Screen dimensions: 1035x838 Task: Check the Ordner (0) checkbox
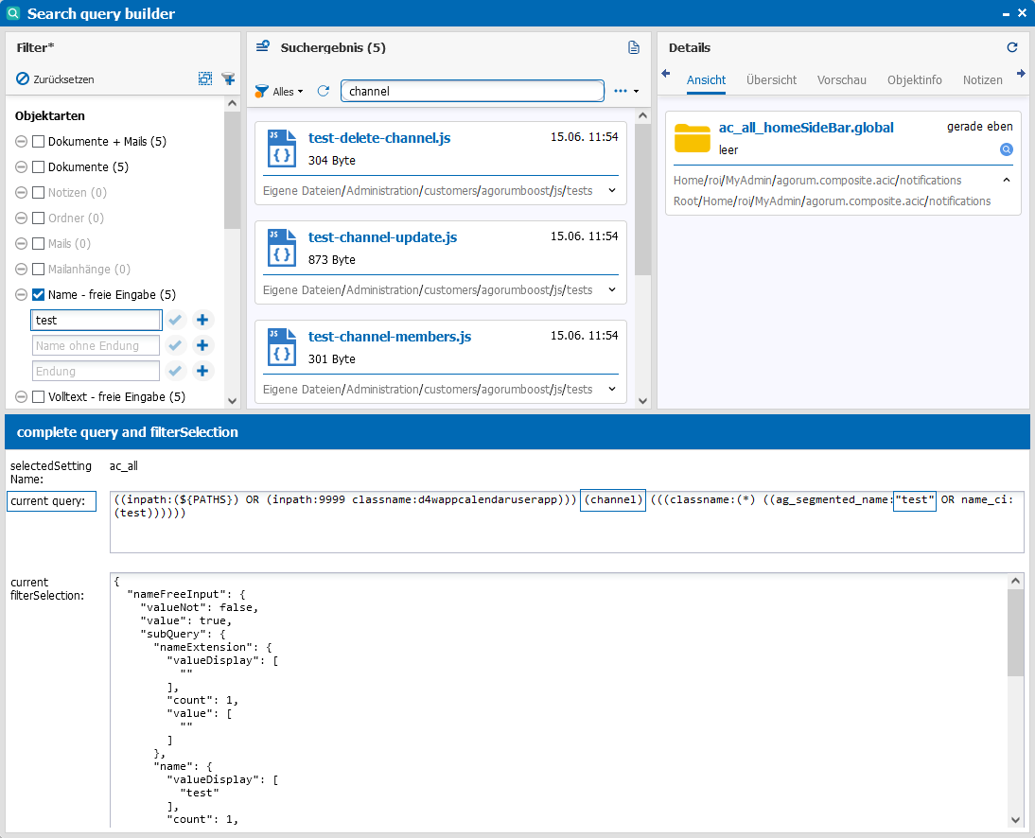[38, 218]
